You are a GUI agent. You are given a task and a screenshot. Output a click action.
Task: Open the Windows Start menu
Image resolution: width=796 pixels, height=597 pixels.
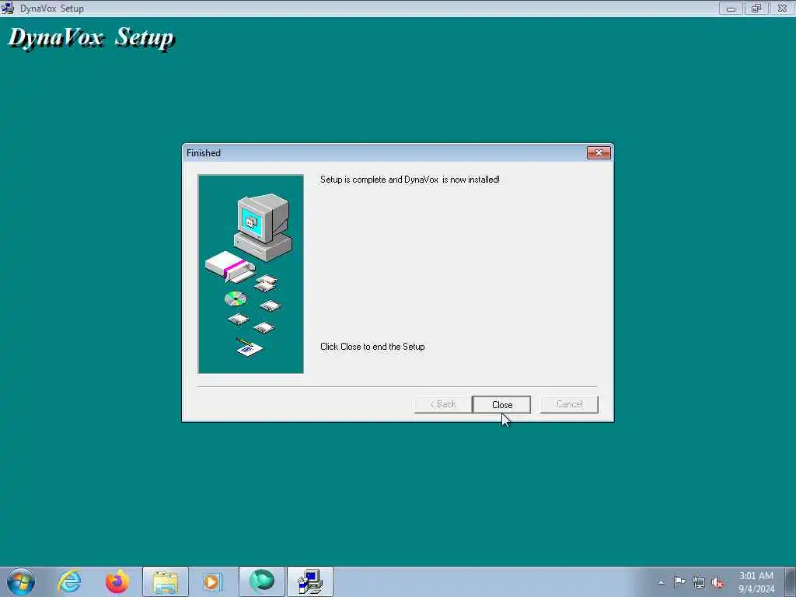click(21, 581)
